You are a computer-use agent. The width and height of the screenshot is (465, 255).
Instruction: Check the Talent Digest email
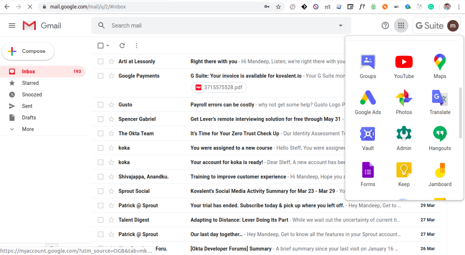(x=100, y=220)
